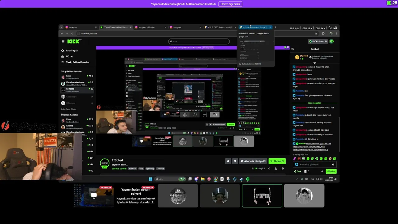
Task: Click Bir mesaj gönderin chat input
Action: [x=315, y=165]
